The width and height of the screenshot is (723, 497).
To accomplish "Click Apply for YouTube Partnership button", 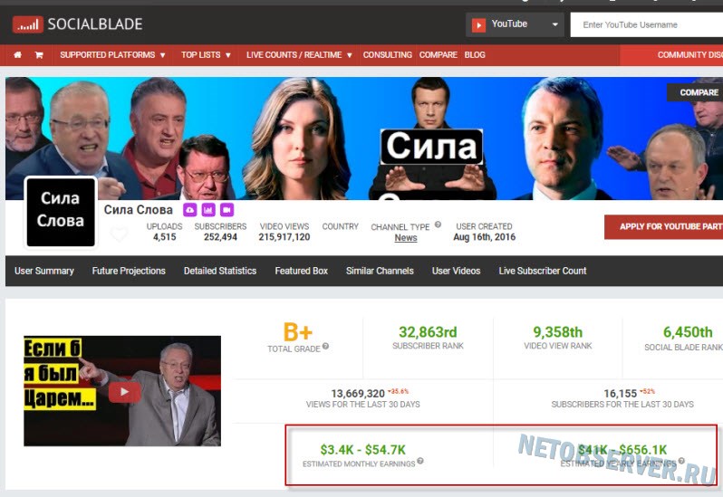I will 664,226.
